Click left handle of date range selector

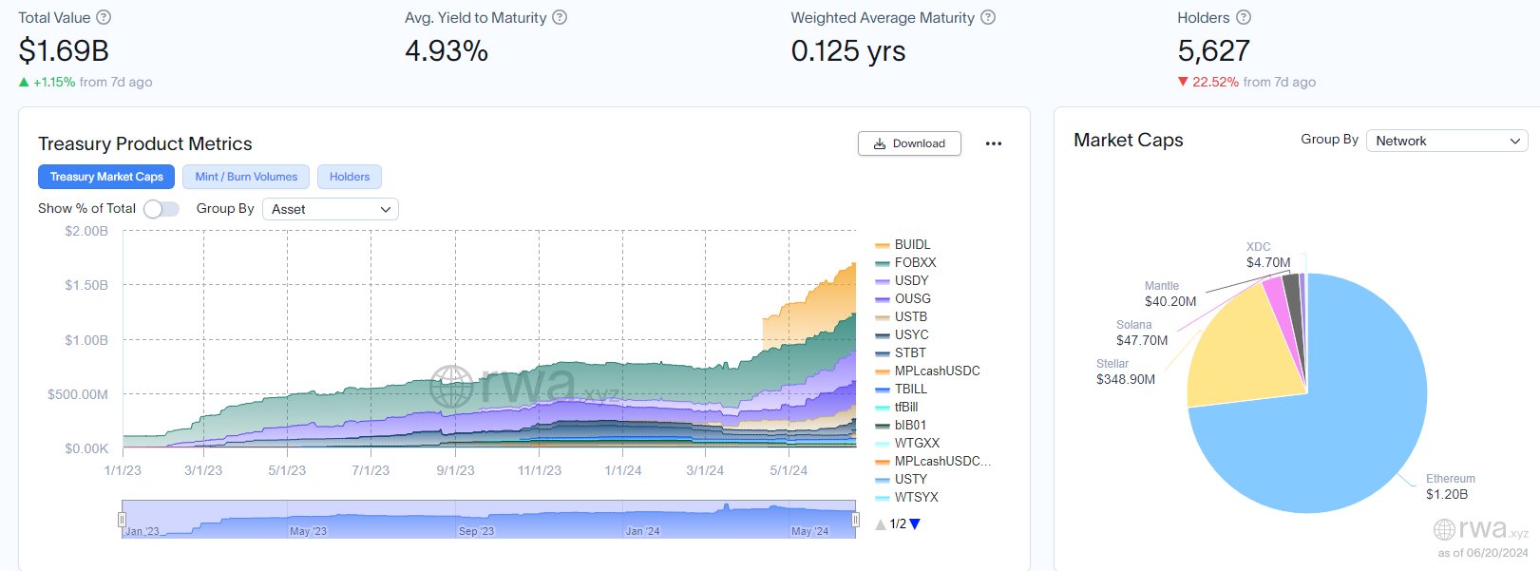122,519
